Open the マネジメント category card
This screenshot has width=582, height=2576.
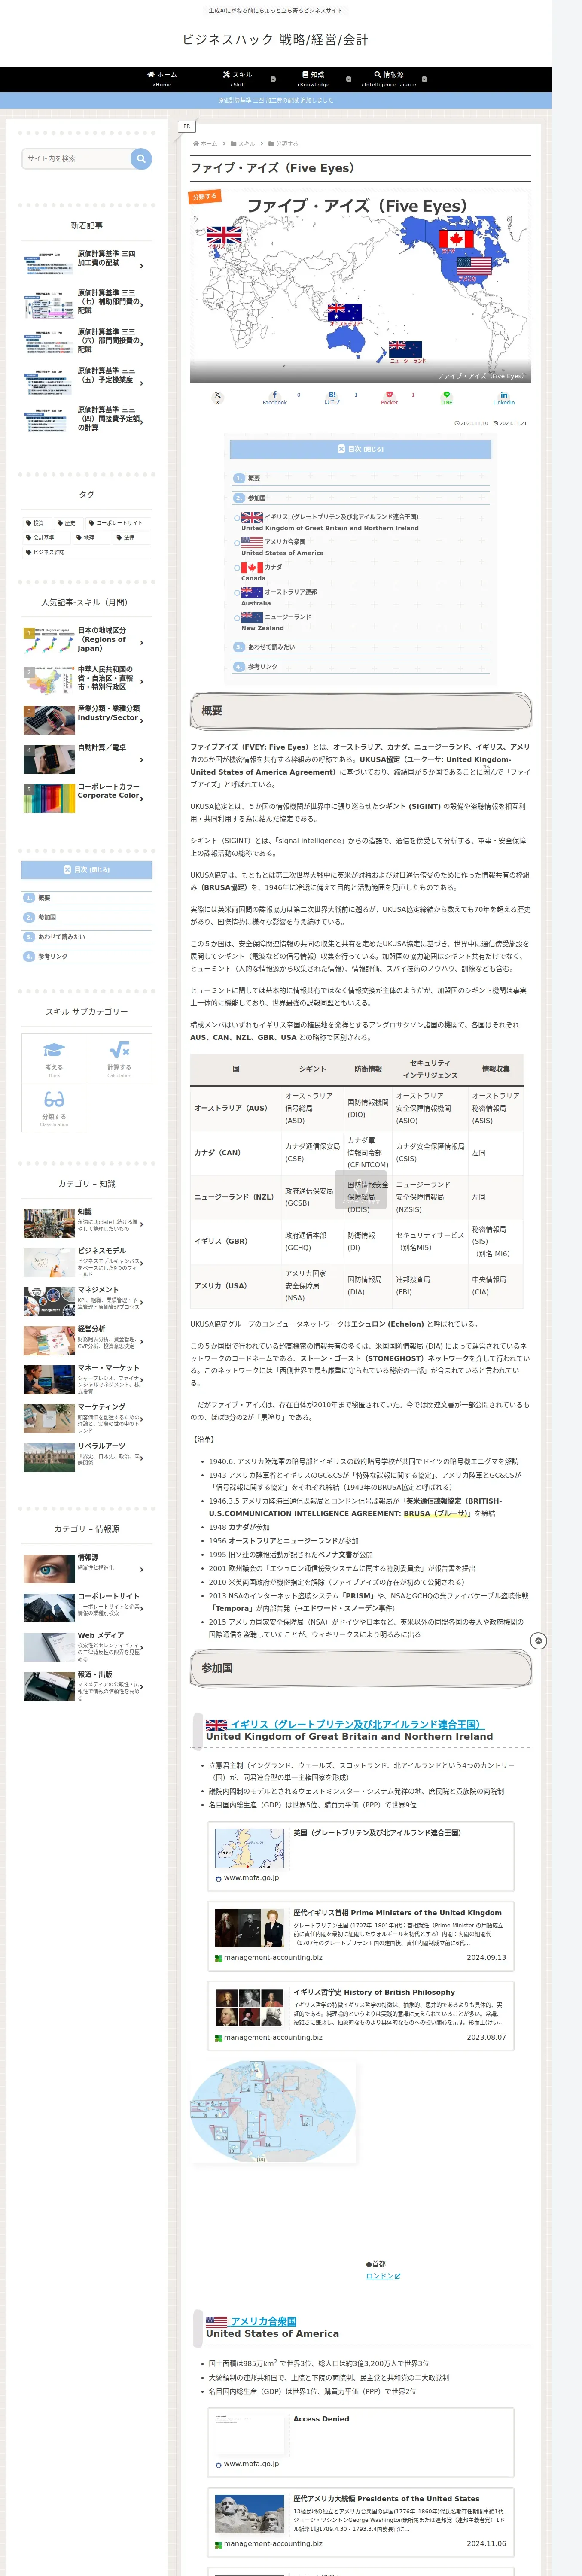point(87,1301)
